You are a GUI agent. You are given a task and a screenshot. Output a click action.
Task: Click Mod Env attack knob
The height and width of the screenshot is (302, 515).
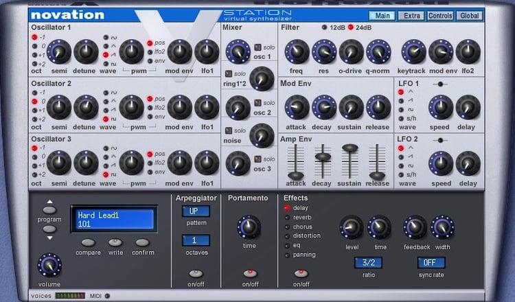(x=297, y=107)
